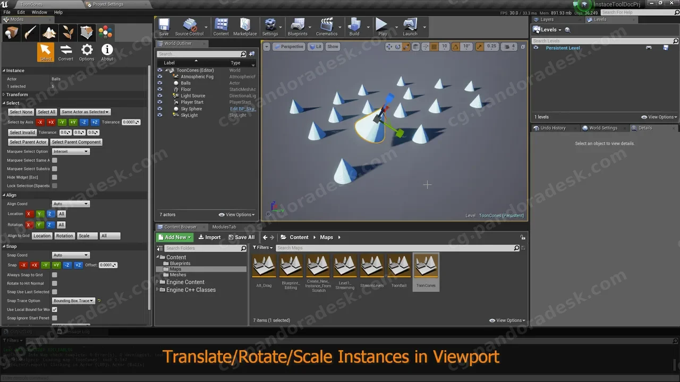The width and height of the screenshot is (680, 382).
Task: Uncheck Use Local Bound checkbox
Action: 54,309
